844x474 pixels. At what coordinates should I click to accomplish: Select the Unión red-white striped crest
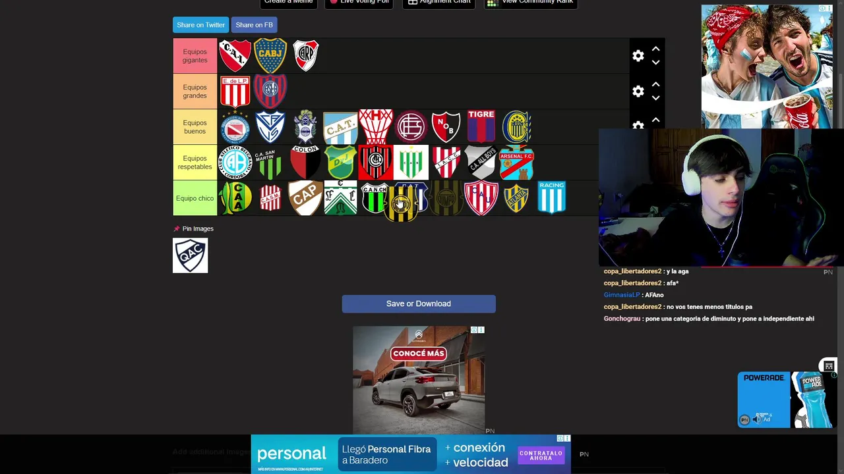pyautogui.click(x=481, y=198)
